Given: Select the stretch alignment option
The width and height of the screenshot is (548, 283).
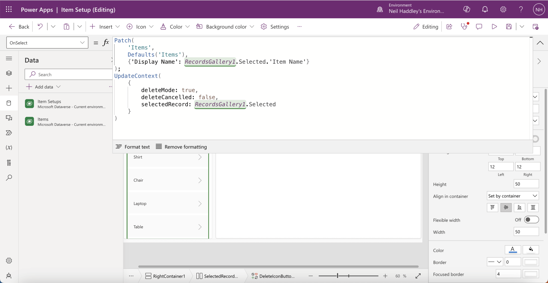Looking at the screenshot, I should [533, 207].
